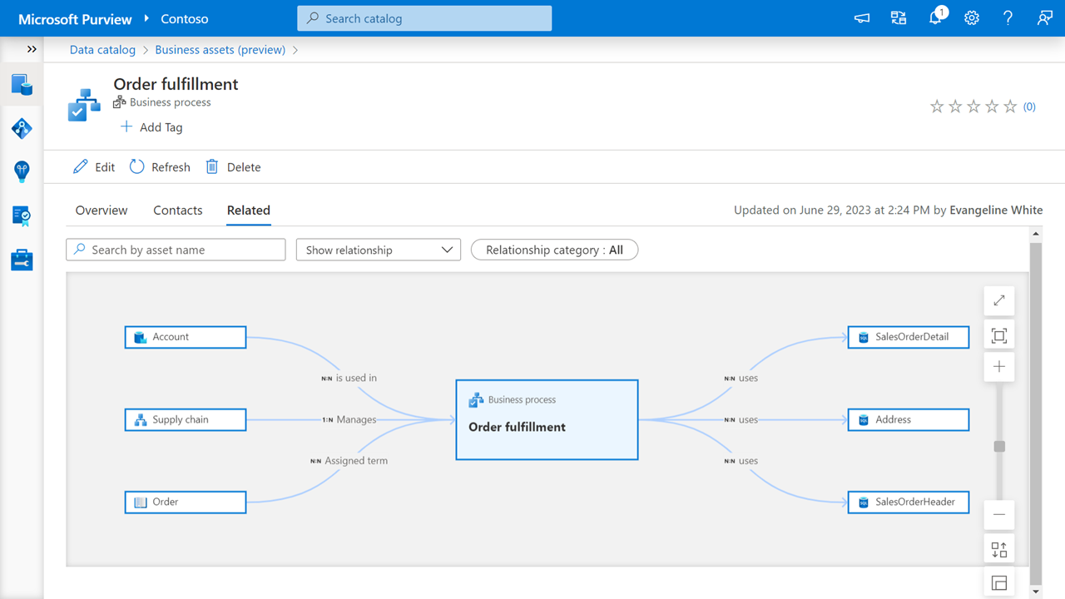Switch to the Contacts tab
Screen dimensions: 1065x599
click(x=178, y=210)
